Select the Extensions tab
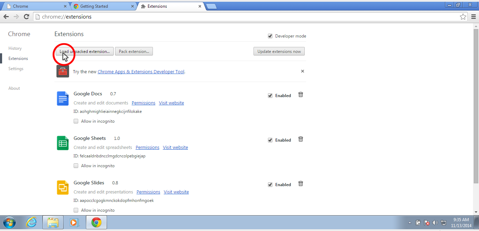This screenshot has width=479, height=231. 170,6
